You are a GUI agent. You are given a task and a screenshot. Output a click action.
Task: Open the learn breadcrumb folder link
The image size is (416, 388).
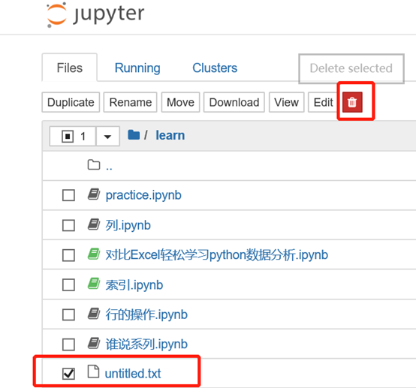(x=170, y=135)
